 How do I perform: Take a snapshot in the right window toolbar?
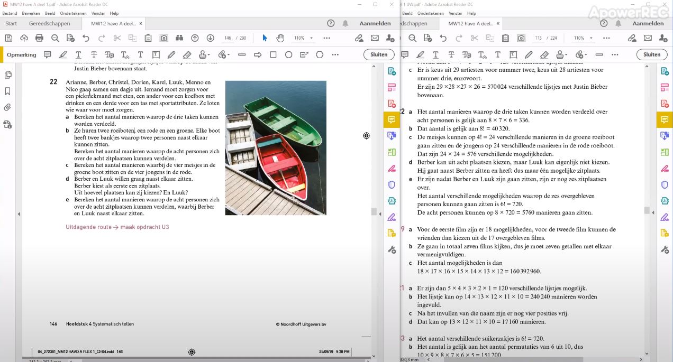(x=521, y=38)
